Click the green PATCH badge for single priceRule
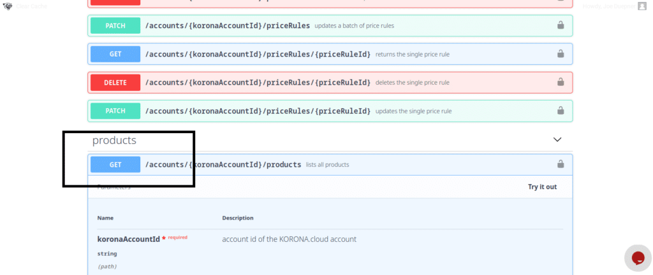653x275 pixels. pos(115,111)
